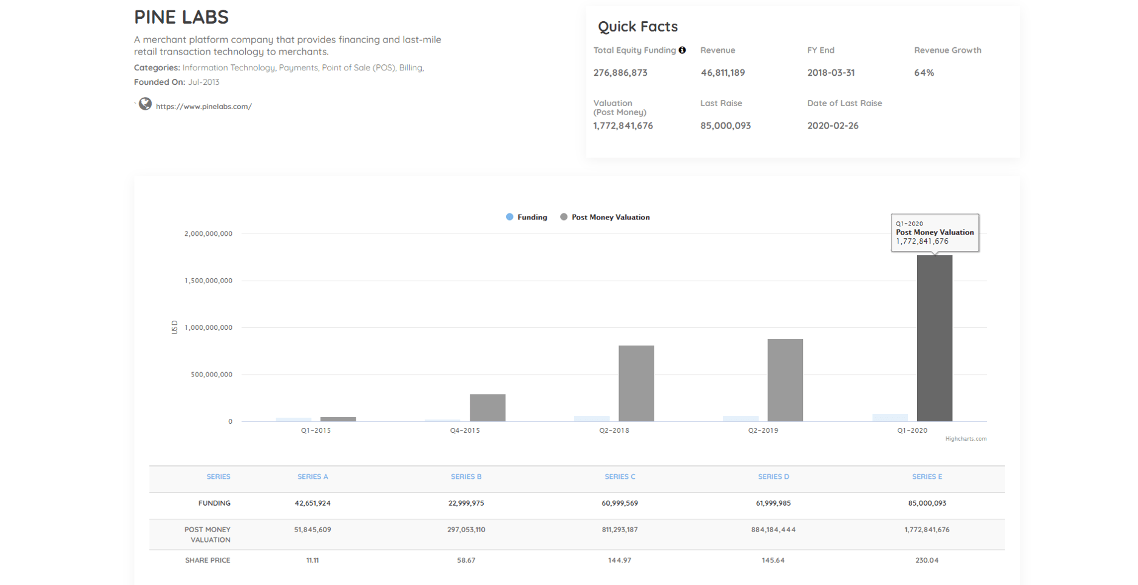Select the Q1-2015 Post Money Valuation bar
Viewport: 1138px width, 585px height.
[338, 419]
